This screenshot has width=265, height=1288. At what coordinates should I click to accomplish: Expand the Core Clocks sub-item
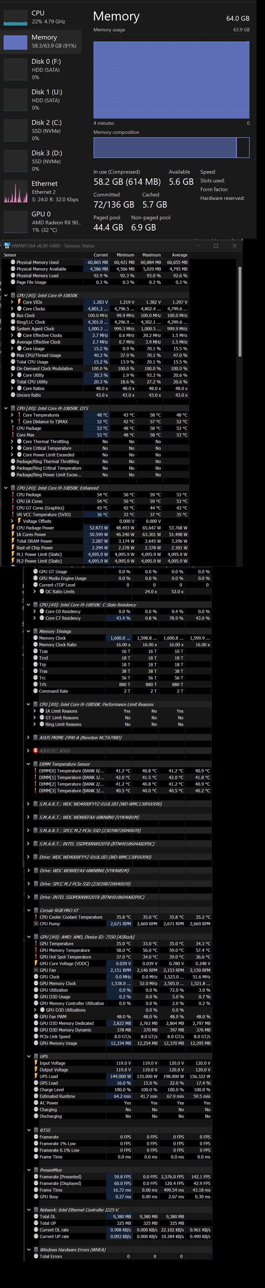pyautogui.click(x=12, y=309)
